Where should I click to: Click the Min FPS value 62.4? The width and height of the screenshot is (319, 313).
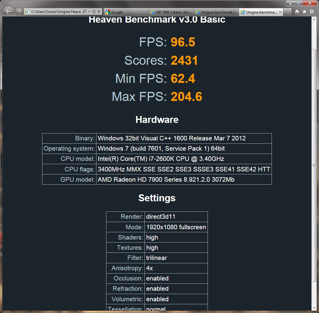pyautogui.click(x=183, y=79)
